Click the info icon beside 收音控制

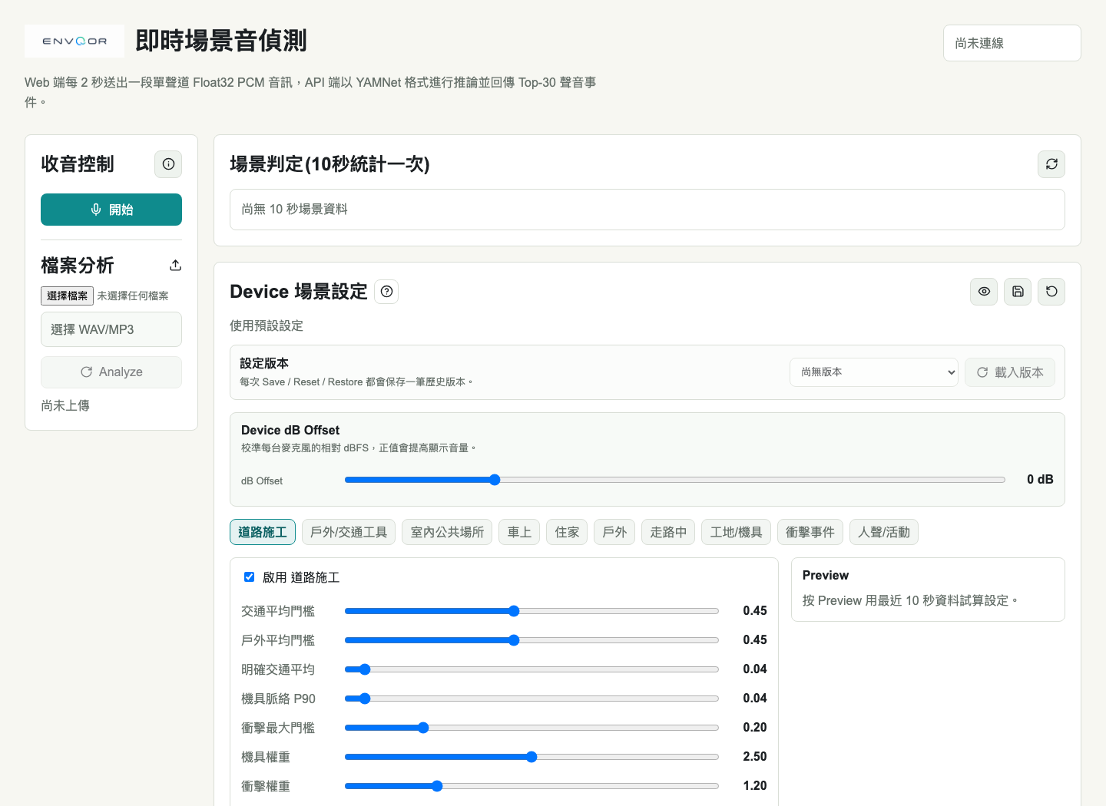click(168, 164)
